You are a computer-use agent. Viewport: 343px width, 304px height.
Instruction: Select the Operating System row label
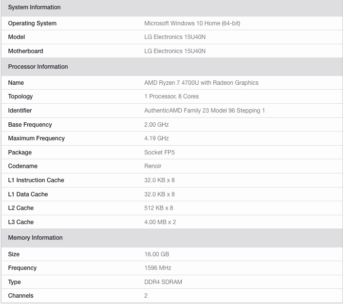(x=32, y=23)
